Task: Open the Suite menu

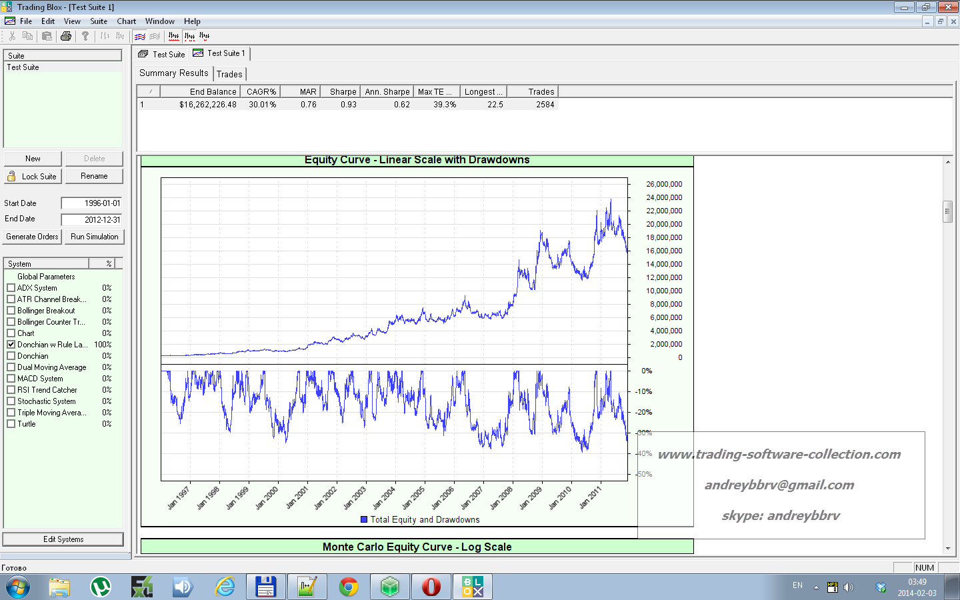Action: [99, 21]
